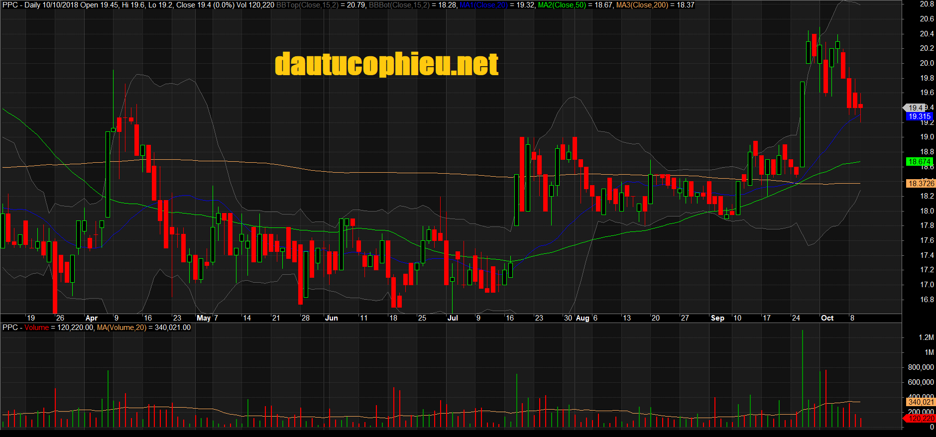The width and height of the screenshot is (936, 437).
Task: Click the BBTop(Close,15,2) legend label
Action: 307,5
